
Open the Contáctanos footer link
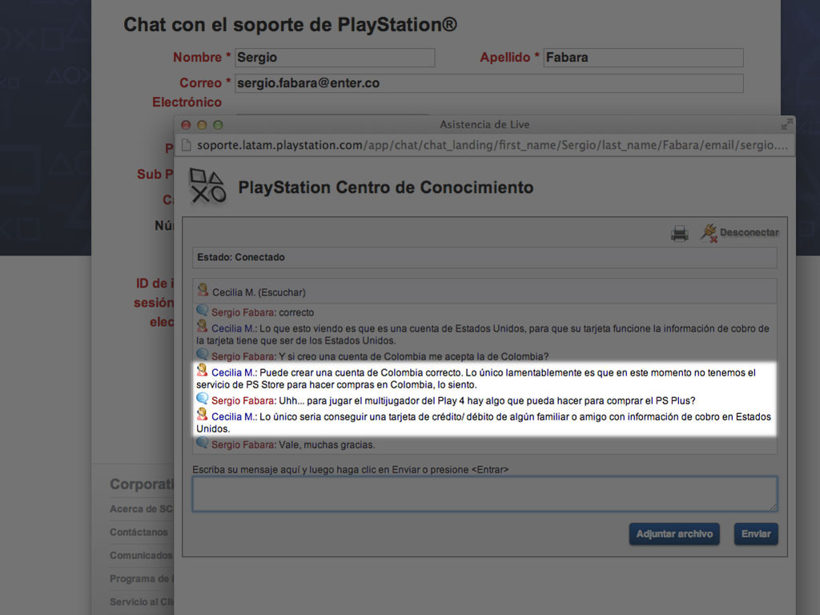[139, 532]
